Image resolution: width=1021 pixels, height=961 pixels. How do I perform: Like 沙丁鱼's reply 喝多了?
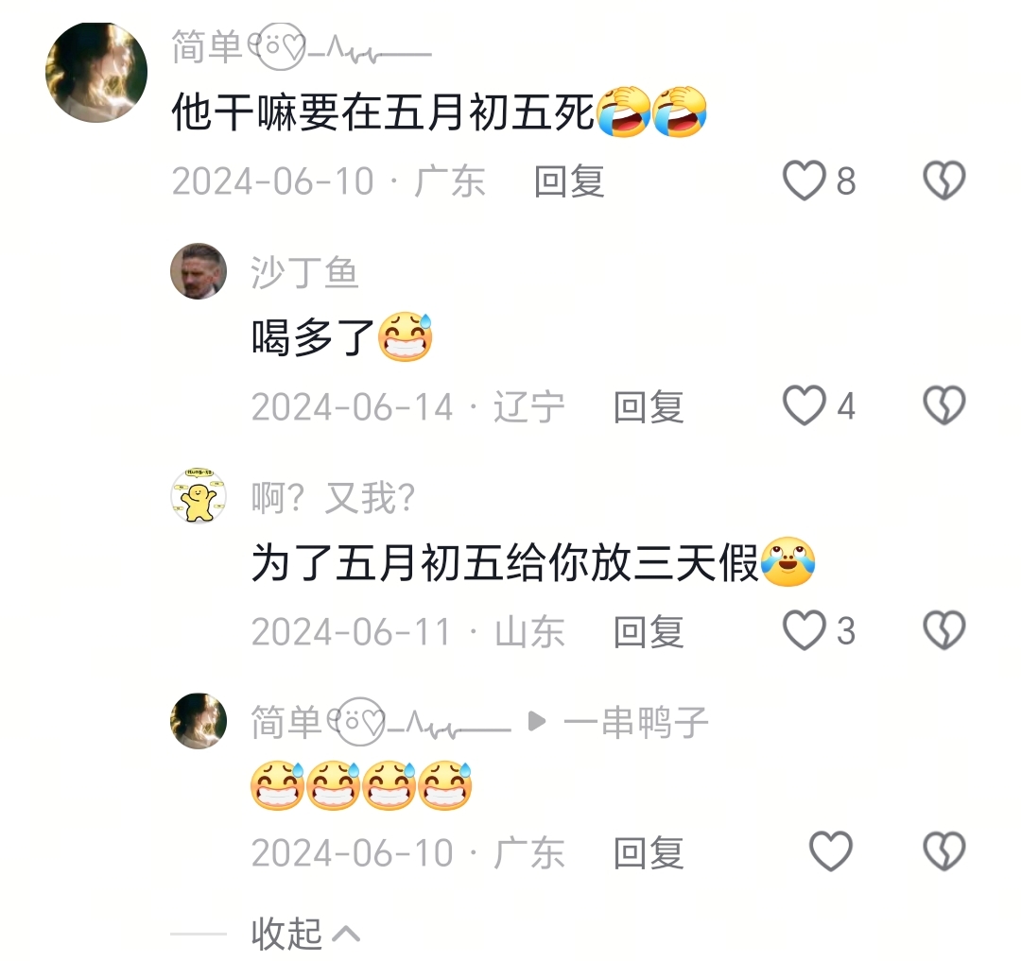pos(805,405)
